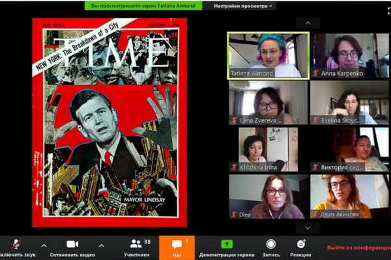Click the green Tatiana Almond screen-sharing banner
The image size is (391, 260).
click(x=143, y=6)
